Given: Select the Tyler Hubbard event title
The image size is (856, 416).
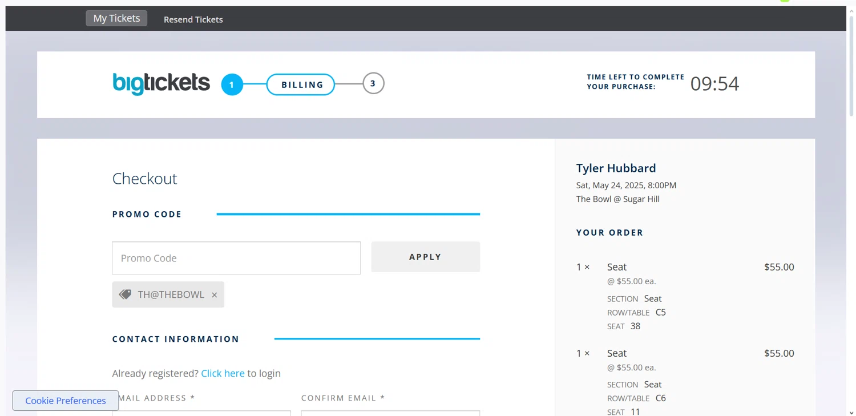Looking at the screenshot, I should coord(616,168).
